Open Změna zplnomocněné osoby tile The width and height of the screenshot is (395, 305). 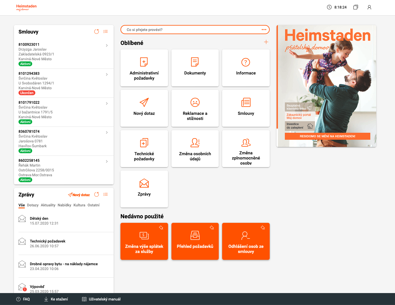[246, 149]
